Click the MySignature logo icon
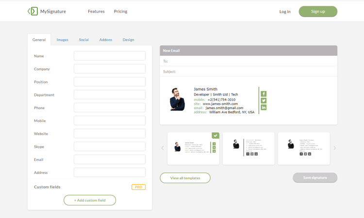This screenshot has height=218, width=364. coord(33,11)
